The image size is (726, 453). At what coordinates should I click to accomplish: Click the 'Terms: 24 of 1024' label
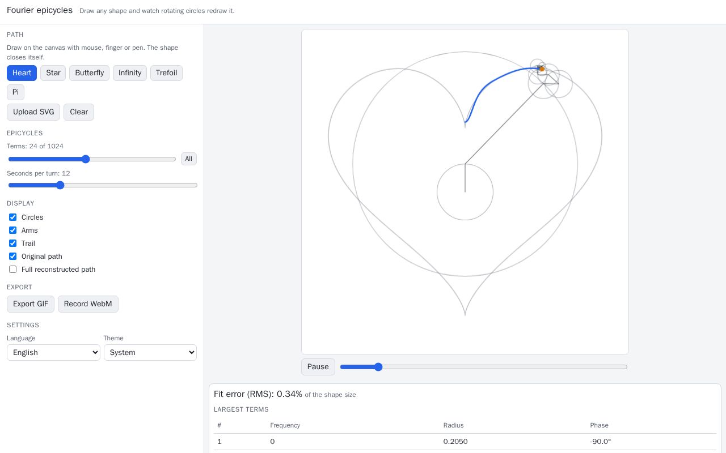click(x=35, y=146)
